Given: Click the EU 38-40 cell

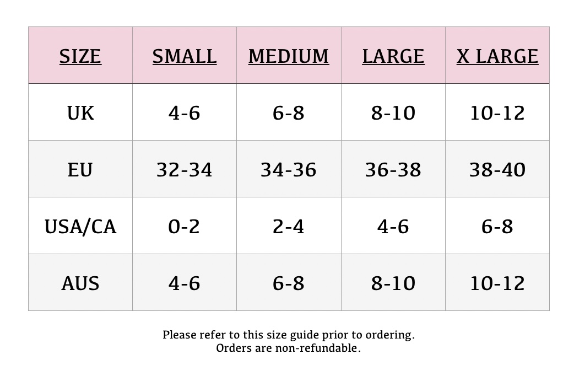Looking at the screenshot, I should [497, 170].
